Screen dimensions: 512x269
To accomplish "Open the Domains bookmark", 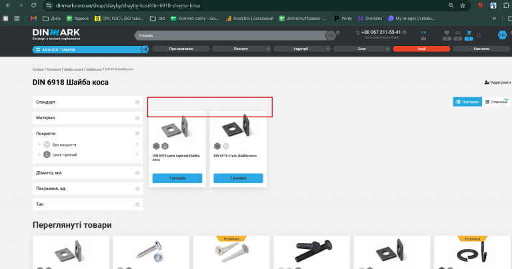I will pyautogui.click(x=370, y=19).
